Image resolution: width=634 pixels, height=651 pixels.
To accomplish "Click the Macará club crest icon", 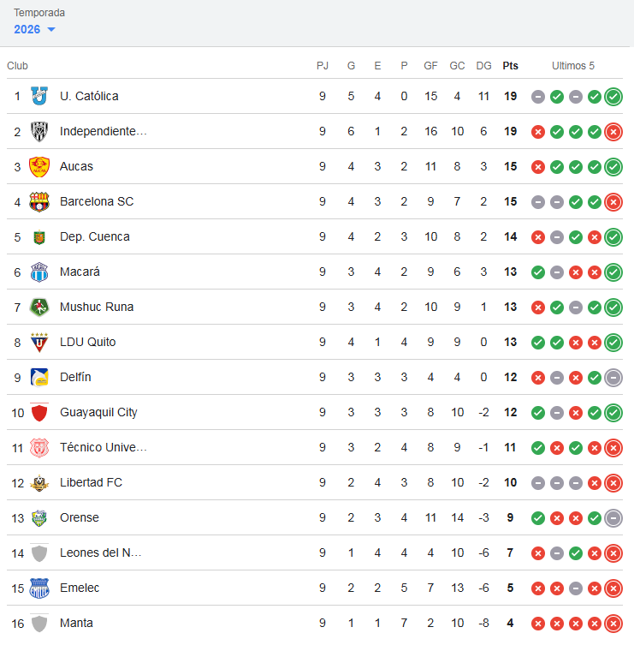I will (39, 272).
